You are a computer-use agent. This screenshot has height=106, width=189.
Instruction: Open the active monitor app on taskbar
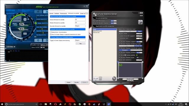[109, 104]
